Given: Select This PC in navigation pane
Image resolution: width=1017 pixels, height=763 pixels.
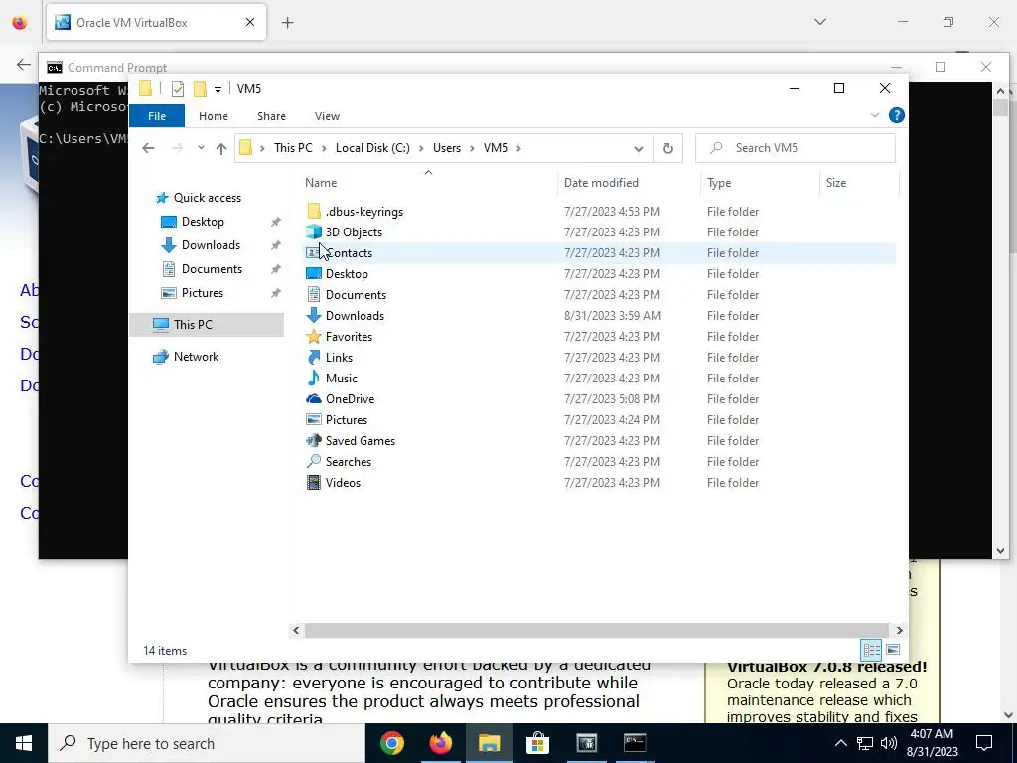Looking at the screenshot, I should coord(207,325).
